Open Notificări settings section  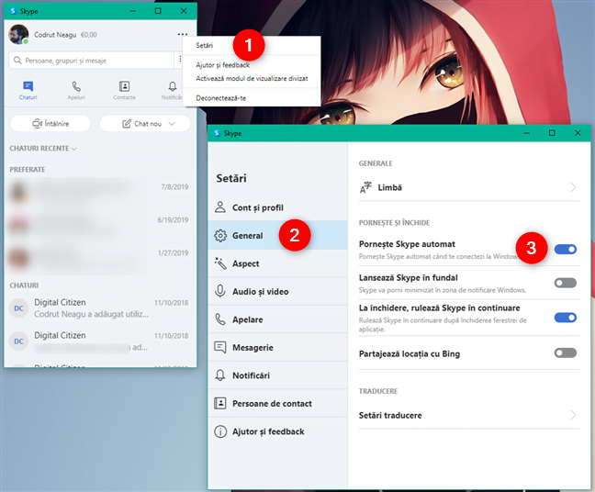[278, 375]
